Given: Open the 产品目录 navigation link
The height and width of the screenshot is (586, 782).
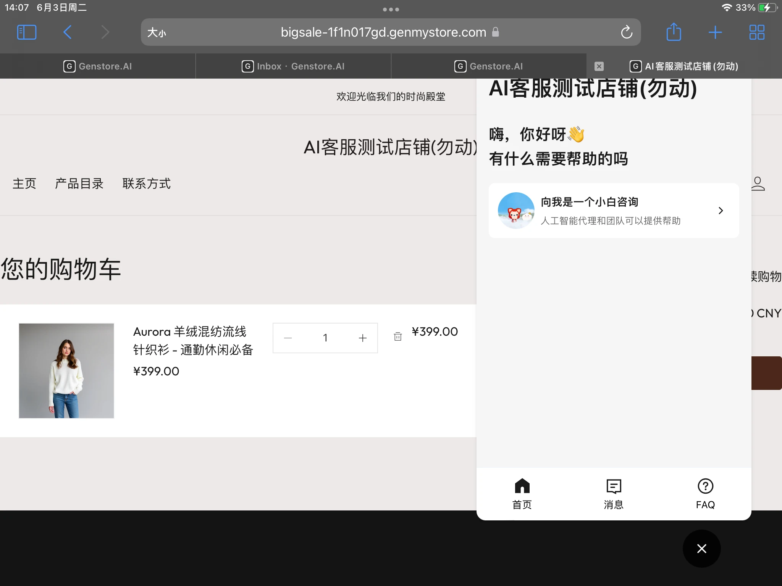Looking at the screenshot, I should (x=79, y=184).
